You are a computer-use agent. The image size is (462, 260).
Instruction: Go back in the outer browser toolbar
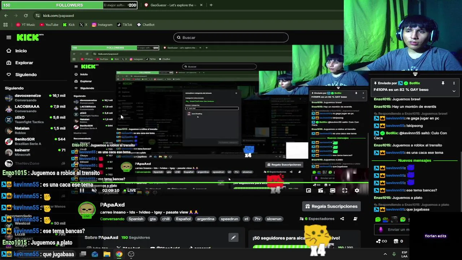point(6,16)
